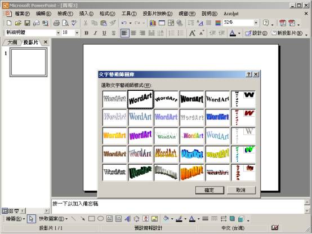This screenshot has height=234, width=312.
Task: Toggle text Shadow formatting
Action: click(x=113, y=33)
